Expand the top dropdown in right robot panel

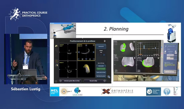171,46
